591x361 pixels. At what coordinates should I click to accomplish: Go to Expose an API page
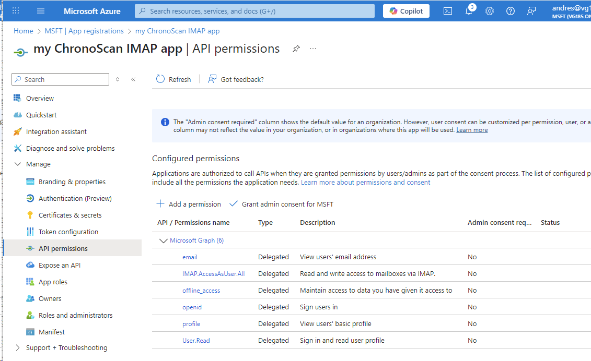[59, 266]
